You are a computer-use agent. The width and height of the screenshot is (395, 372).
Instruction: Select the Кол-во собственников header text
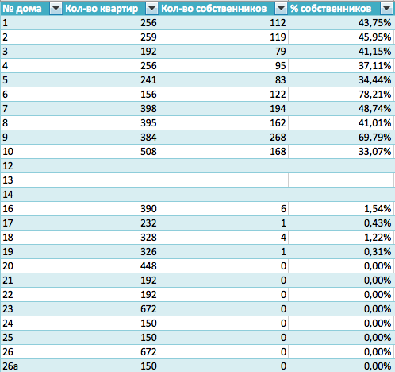pos(214,9)
